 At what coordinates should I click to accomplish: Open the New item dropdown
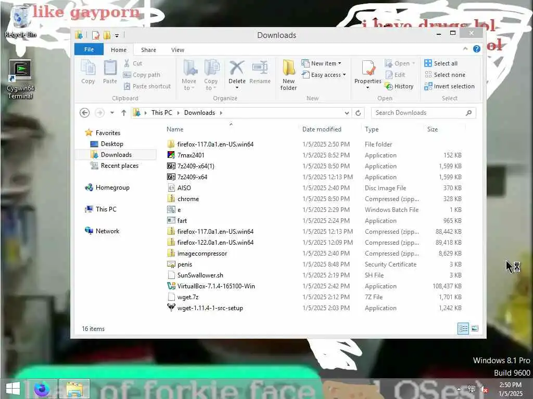tap(321, 63)
